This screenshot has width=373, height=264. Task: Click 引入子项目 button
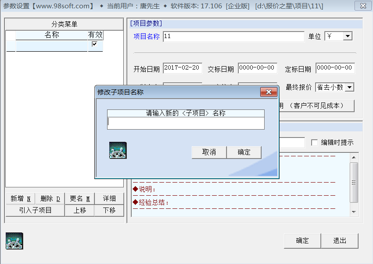pos(35,210)
